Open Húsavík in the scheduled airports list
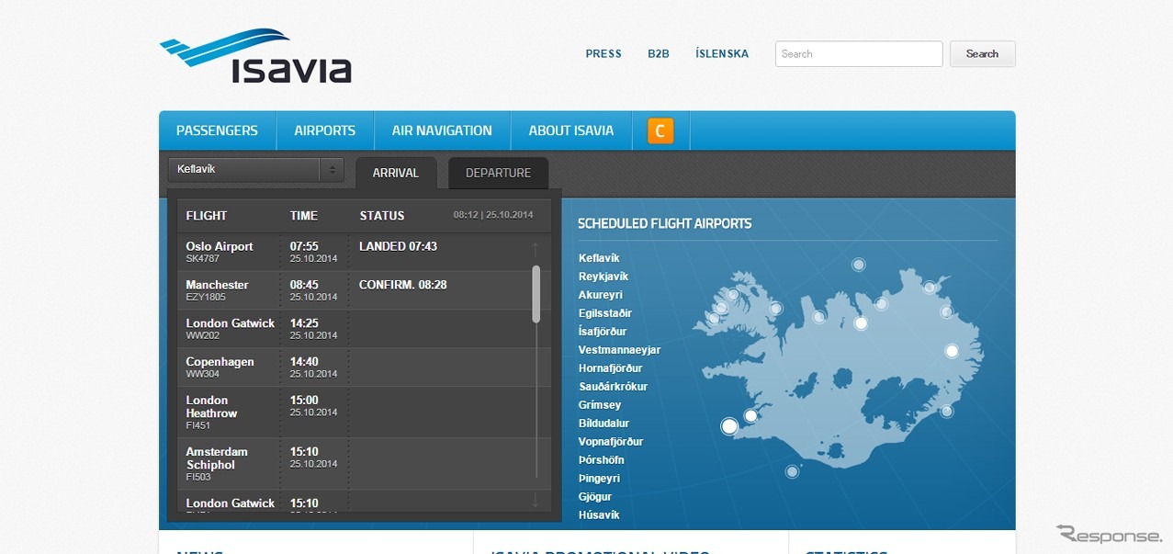The height and width of the screenshot is (554, 1173). coord(599,515)
